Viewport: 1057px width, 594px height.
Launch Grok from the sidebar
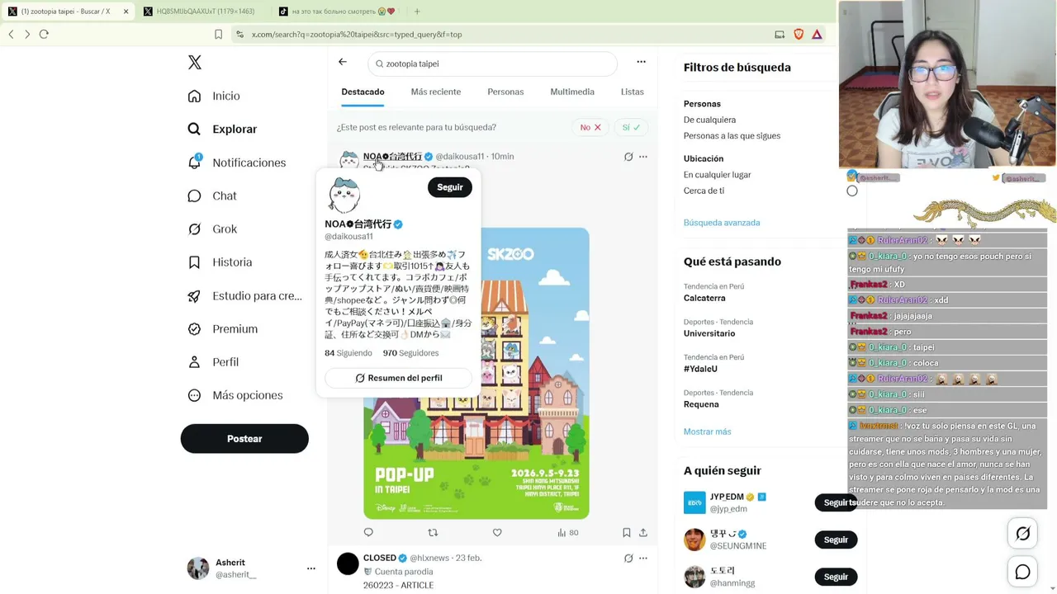(211, 229)
